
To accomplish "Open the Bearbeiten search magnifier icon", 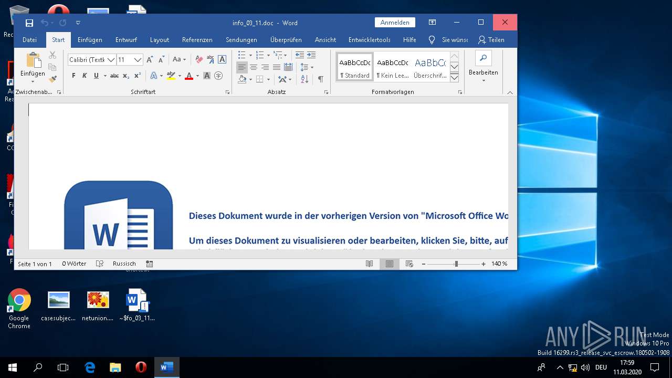I will tap(484, 58).
